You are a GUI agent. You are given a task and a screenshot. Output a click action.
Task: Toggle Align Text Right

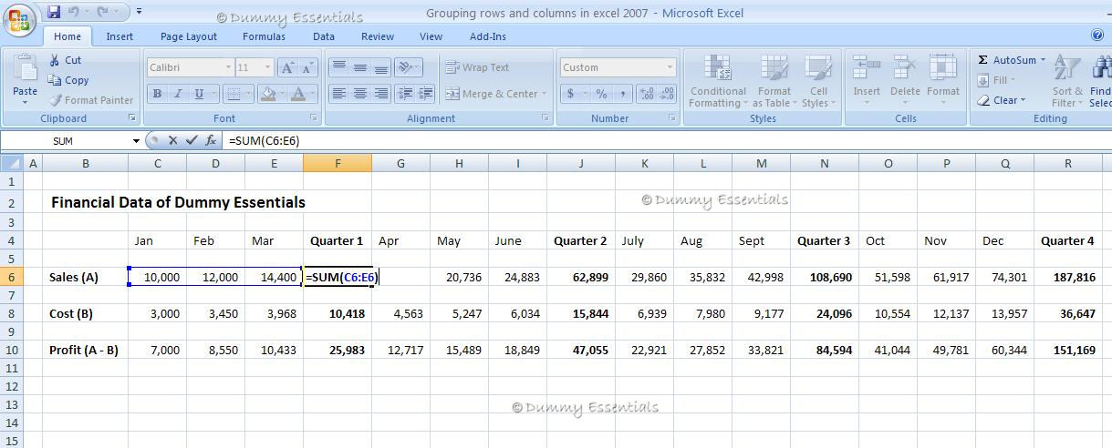tap(381, 94)
